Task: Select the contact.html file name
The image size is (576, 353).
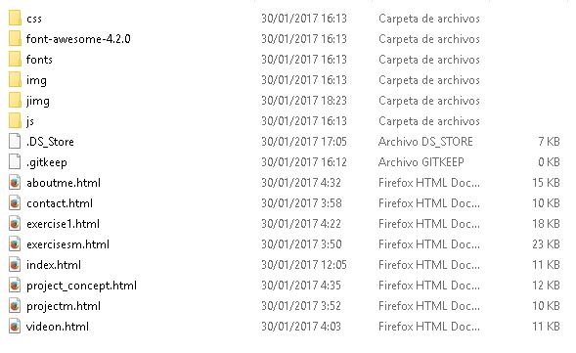Action: [x=60, y=203]
